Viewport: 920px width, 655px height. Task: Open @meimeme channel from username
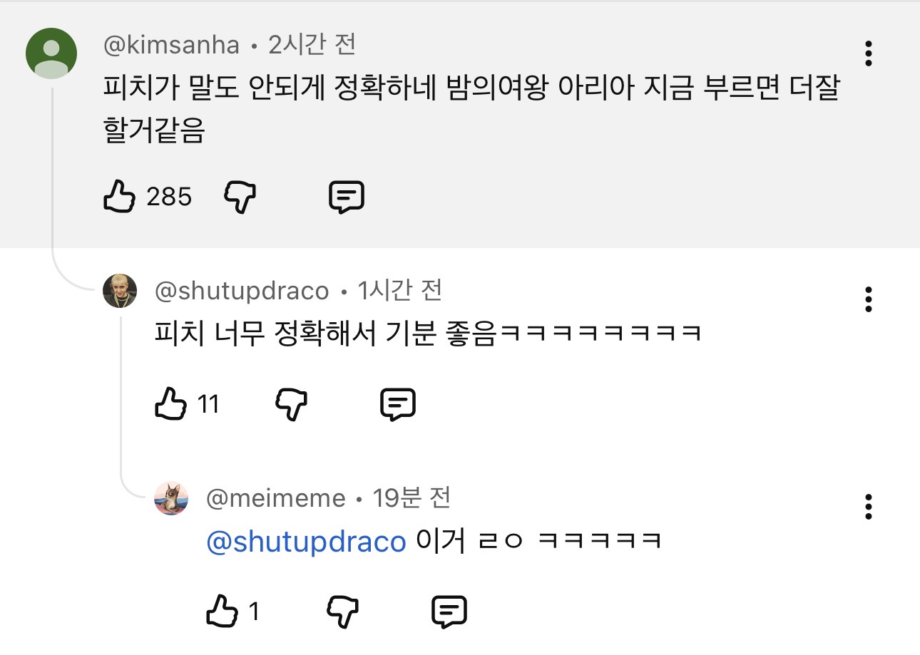click(x=275, y=498)
